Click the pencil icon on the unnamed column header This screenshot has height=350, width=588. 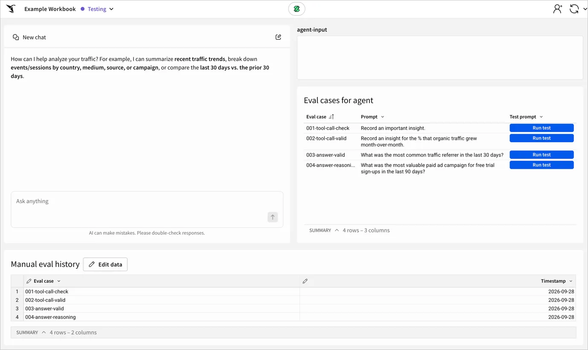coord(305,281)
